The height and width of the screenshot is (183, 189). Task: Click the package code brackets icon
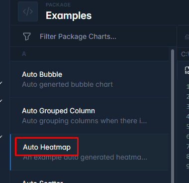point(28,11)
